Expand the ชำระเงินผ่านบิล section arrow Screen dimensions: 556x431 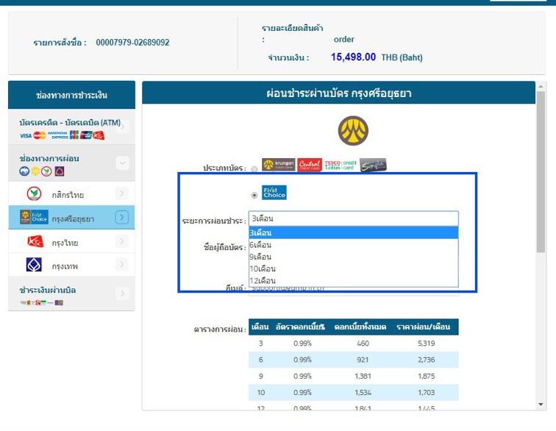click(x=122, y=293)
